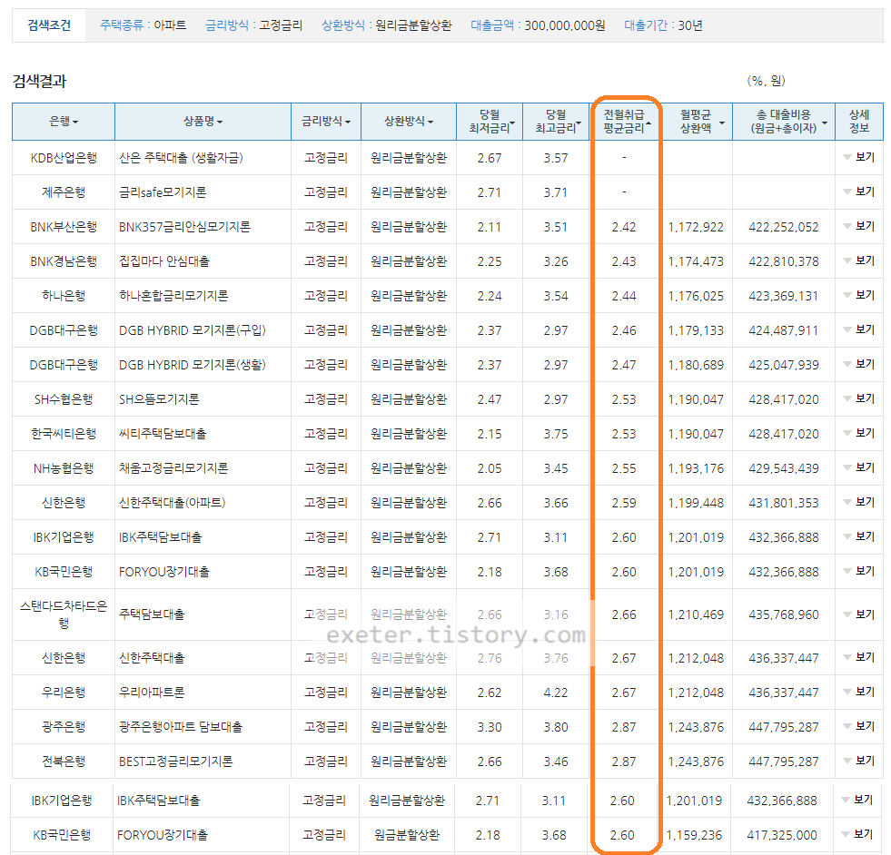Select product 광주은행아파트 담보대출
The width and height of the screenshot is (891, 855).
point(181,727)
